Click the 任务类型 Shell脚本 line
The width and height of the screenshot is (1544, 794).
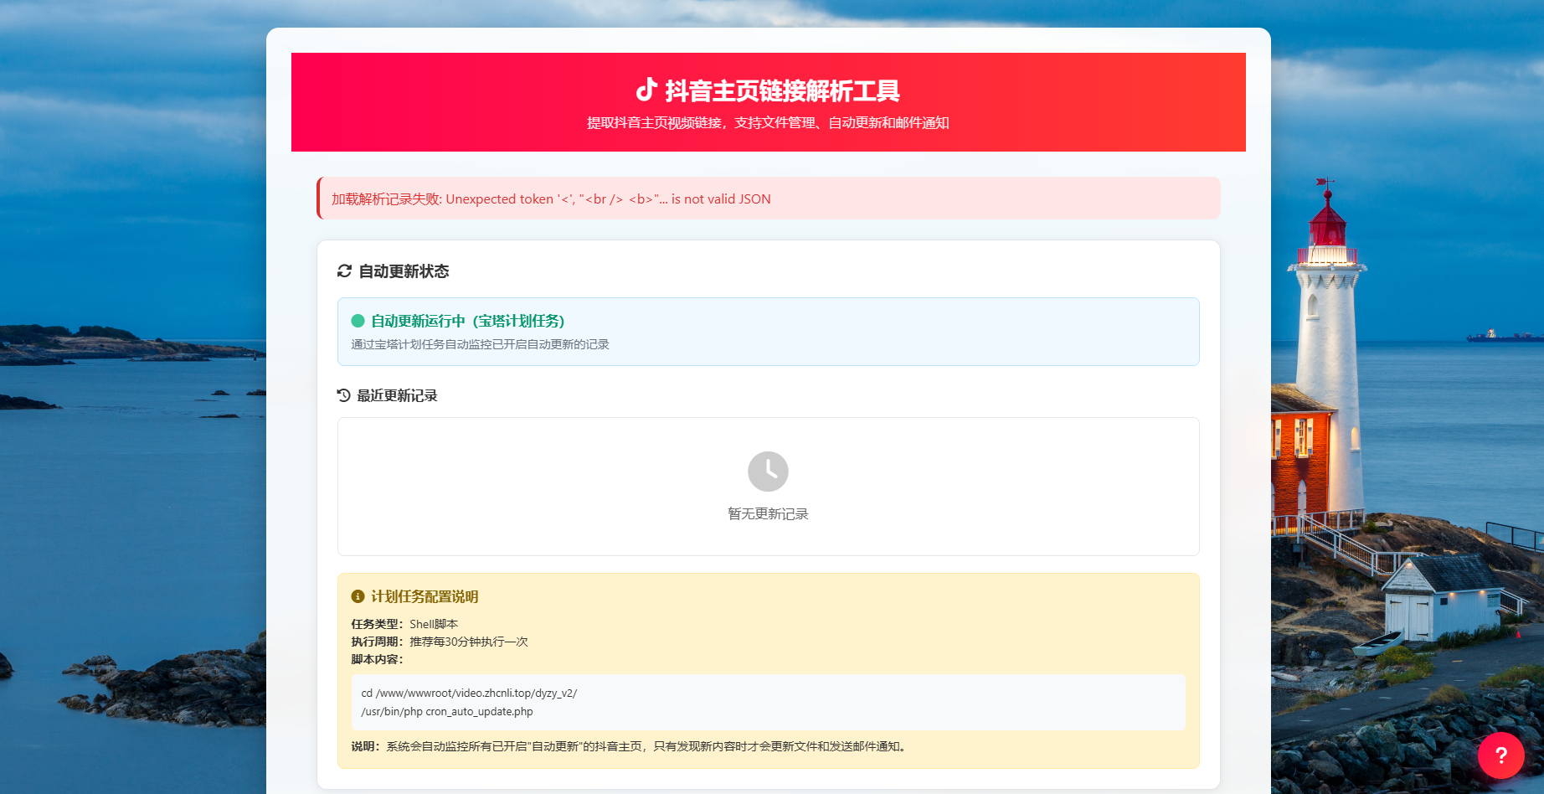click(x=405, y=623)
